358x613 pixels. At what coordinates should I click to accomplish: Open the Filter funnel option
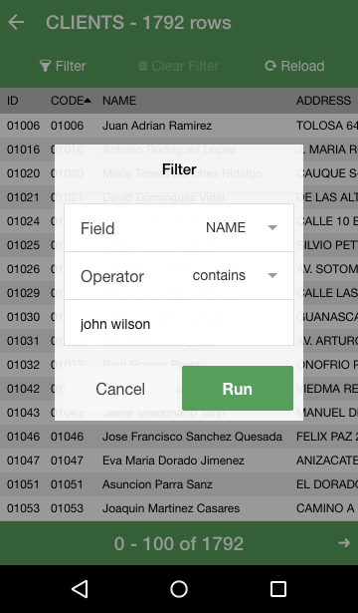pyautogui.click(x=63, y=66)
